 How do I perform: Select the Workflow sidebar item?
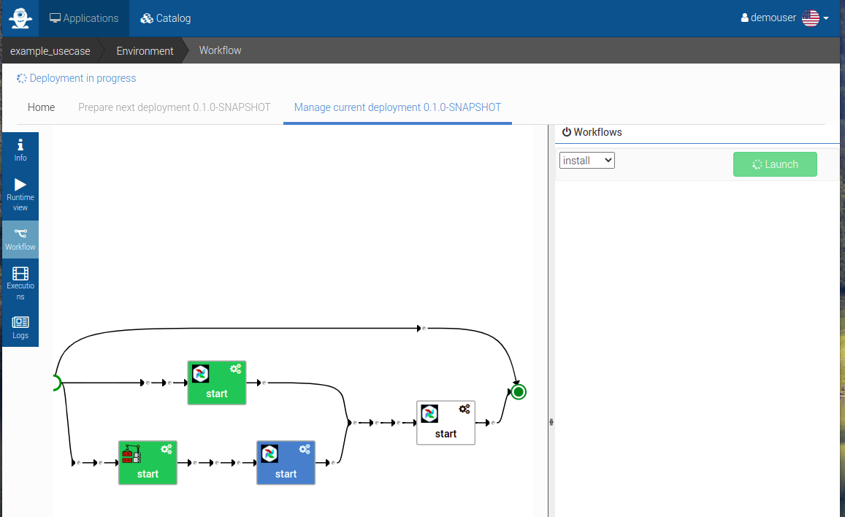20,240
